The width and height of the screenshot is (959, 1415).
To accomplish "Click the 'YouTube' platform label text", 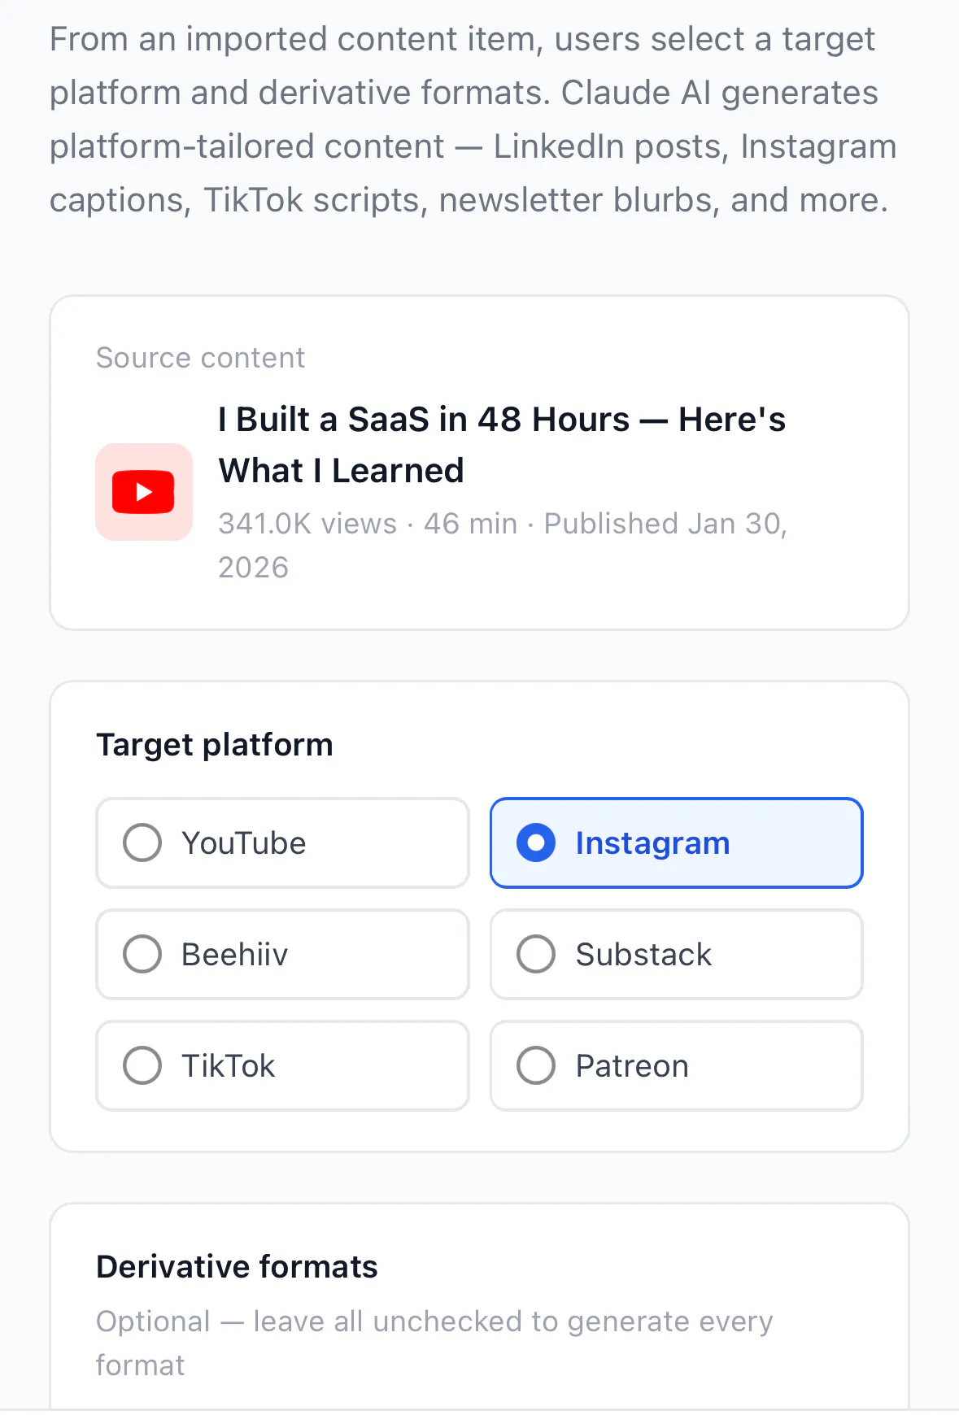I will (244, 843).
